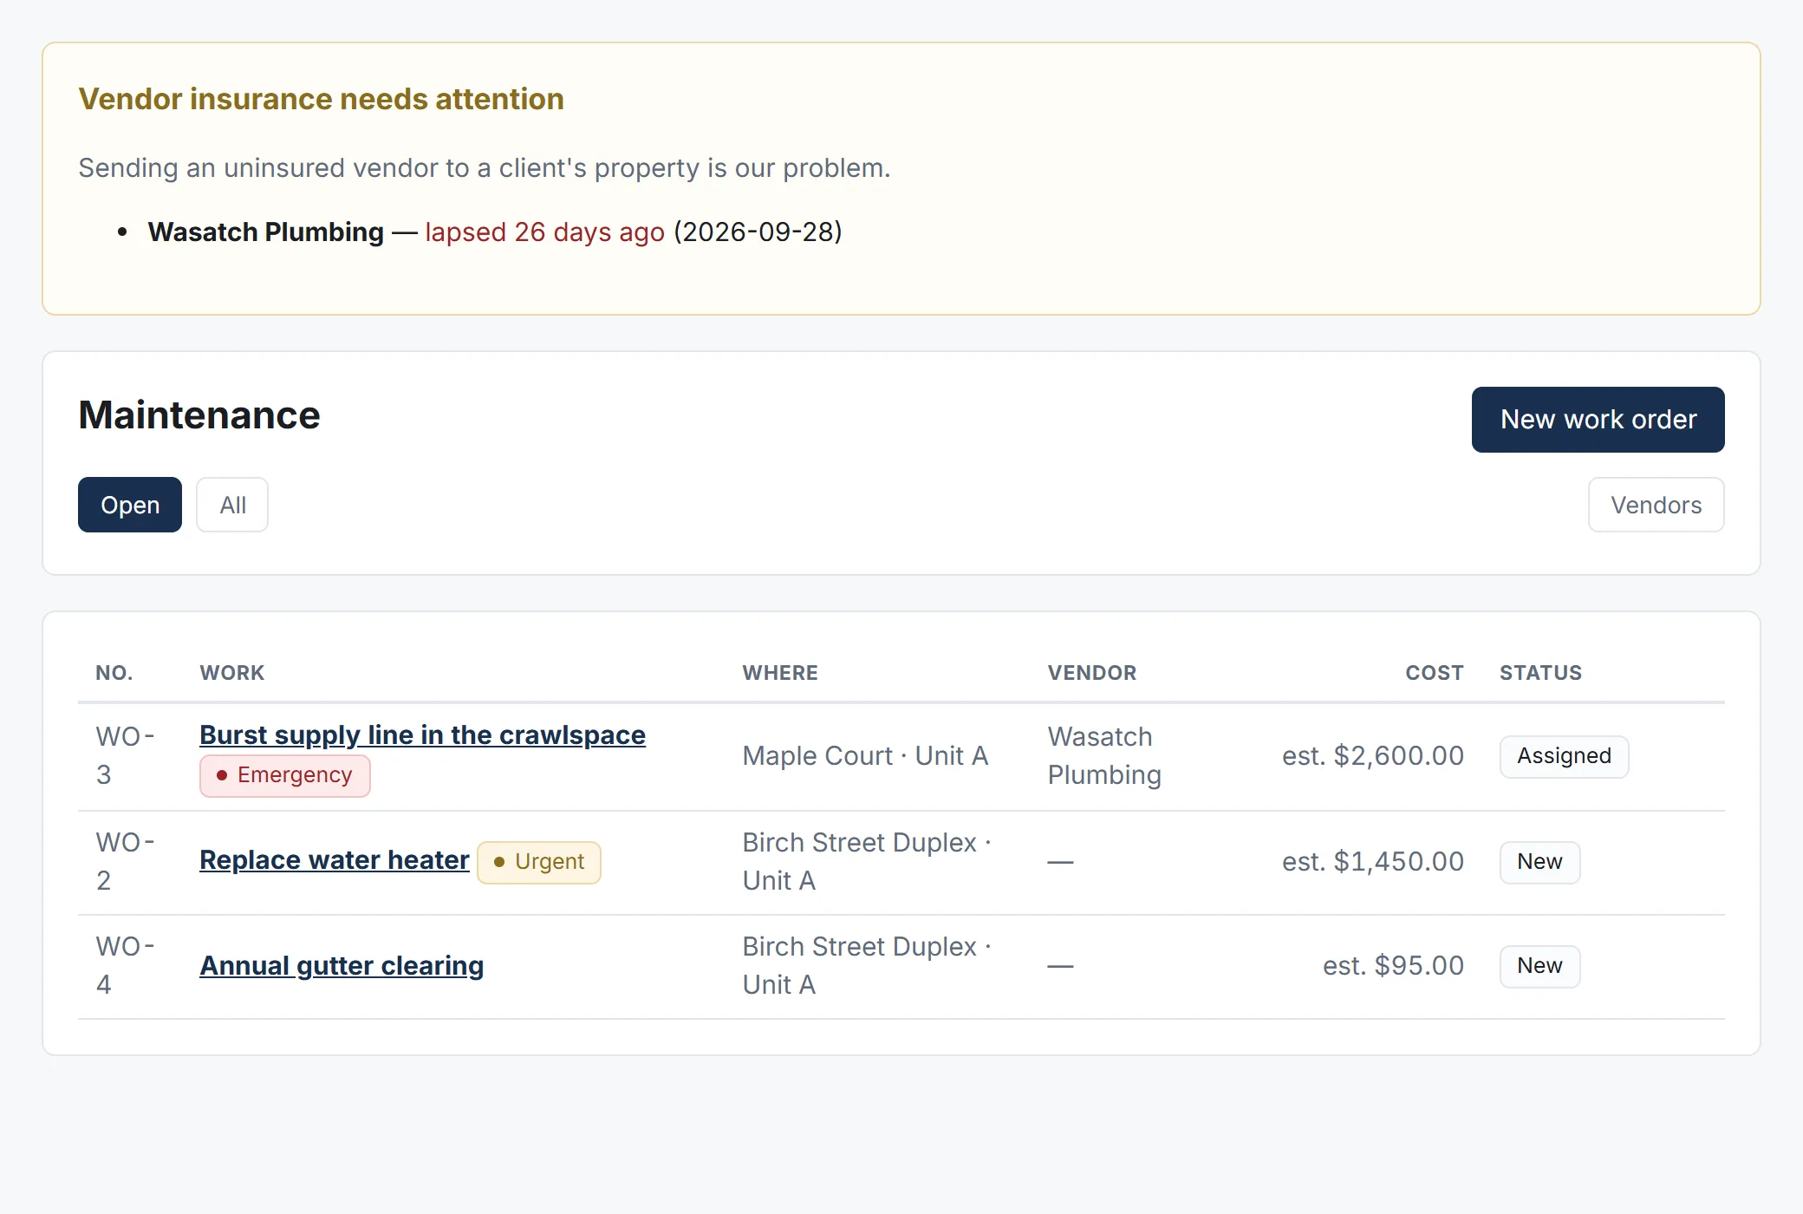Open the Vendors page button

(x=1656, y=505)
